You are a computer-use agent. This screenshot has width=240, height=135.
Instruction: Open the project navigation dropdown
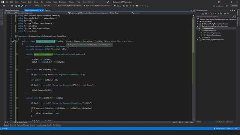point(36,13)
